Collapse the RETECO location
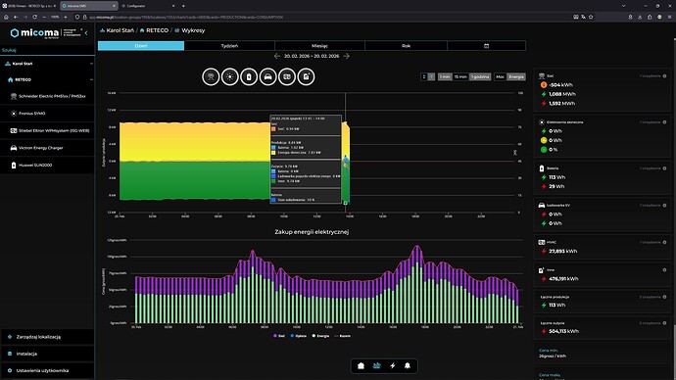Viewport: 676px width, 380px height. tap(91, 79)
